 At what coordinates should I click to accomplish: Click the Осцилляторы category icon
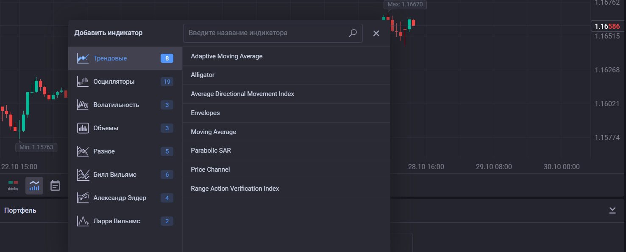pos(83,82)
